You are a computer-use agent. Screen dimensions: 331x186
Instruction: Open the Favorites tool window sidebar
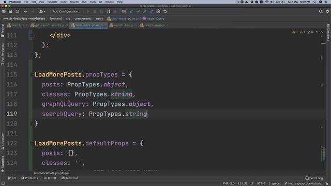tap(3, 164)
